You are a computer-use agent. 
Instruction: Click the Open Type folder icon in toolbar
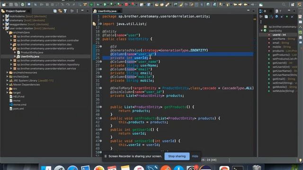point(157,4)
